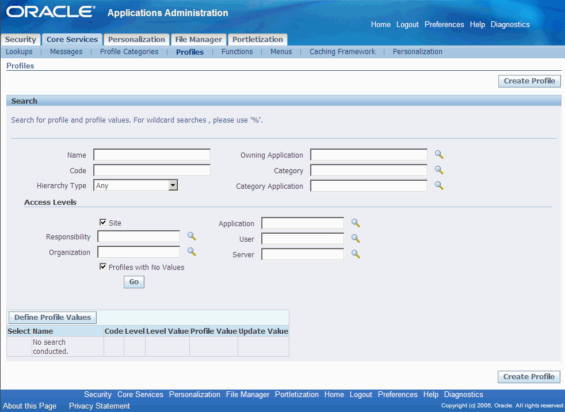Go to the Menus subtab

(x=281, y=52)
